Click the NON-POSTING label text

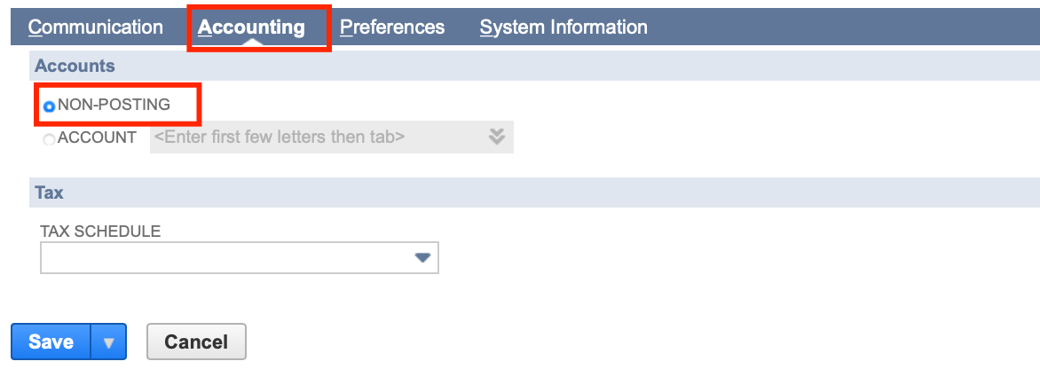(x=114, y=105)
